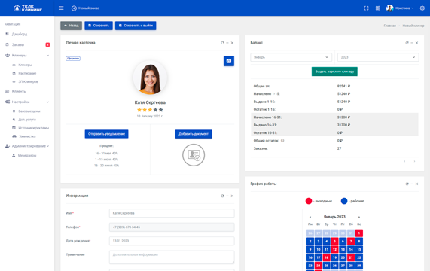Open the Кристина user menu
This screenshot has height=271, width=430.
click(400, 8)
